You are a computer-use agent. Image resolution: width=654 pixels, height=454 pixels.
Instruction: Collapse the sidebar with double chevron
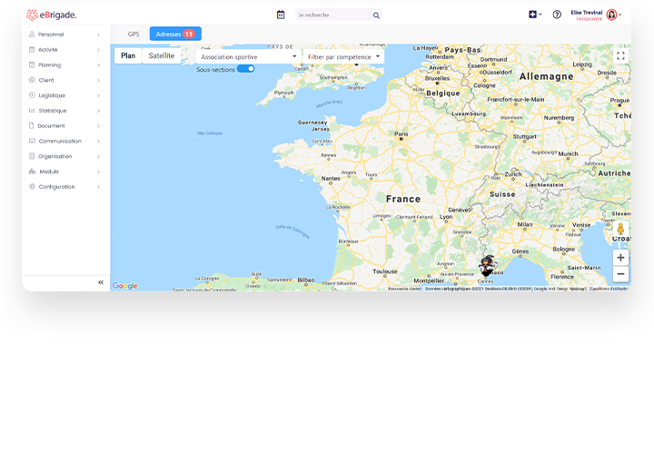[x=101, y=282]
